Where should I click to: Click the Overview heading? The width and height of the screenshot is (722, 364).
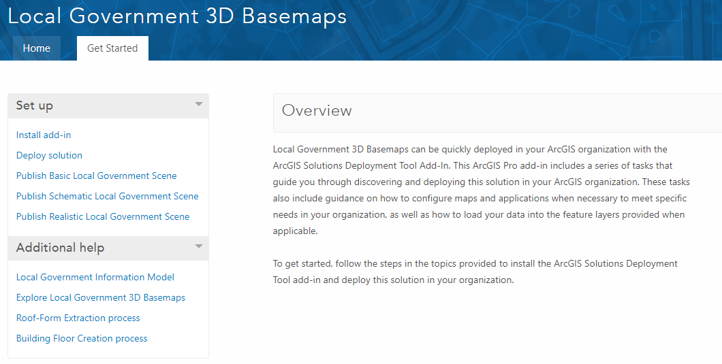click(x=317, y=110)
